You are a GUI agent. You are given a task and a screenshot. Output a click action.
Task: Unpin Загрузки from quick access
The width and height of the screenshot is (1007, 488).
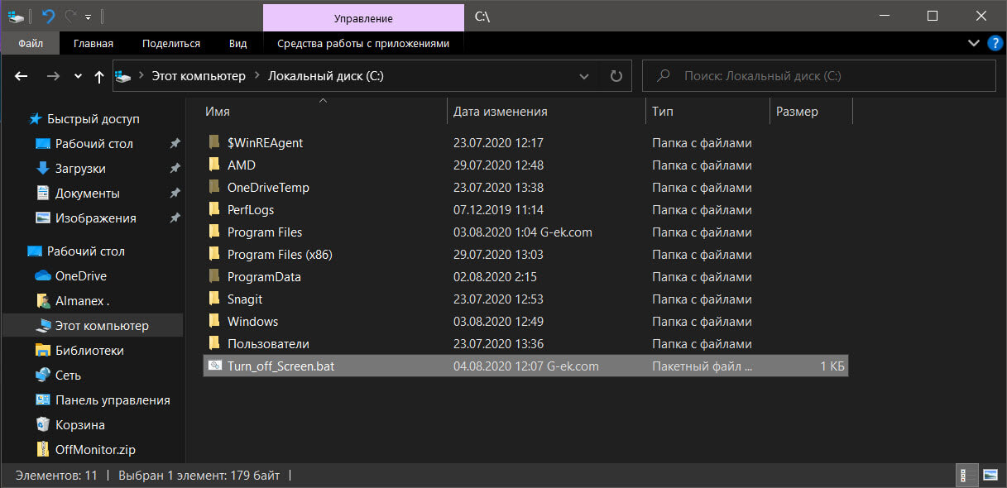point(175,169)
